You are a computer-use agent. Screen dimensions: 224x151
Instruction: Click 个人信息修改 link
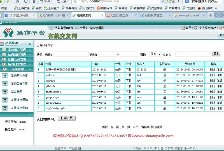click(207, 28)
